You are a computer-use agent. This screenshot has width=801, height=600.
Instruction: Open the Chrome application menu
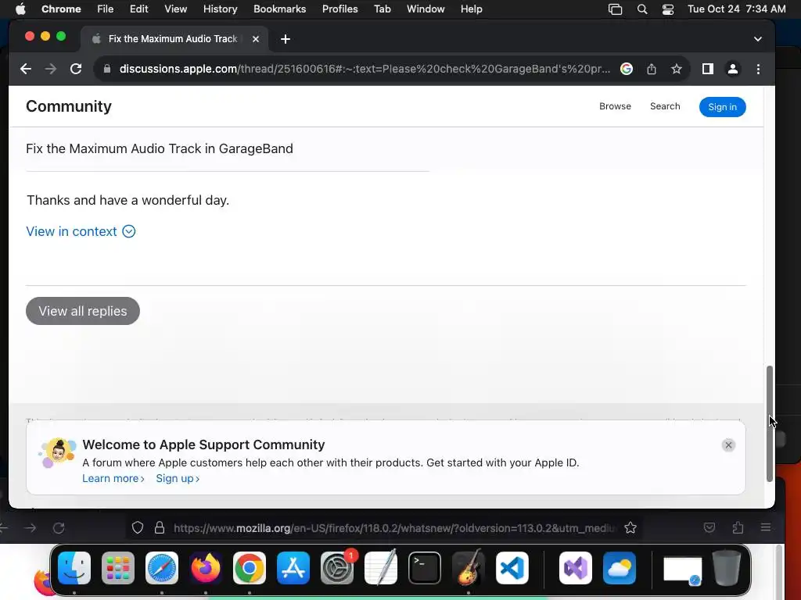[x=61, y=9]
